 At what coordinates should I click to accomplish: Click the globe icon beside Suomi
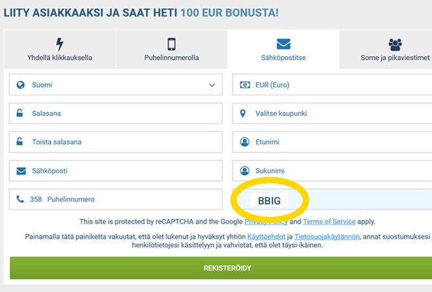[x=20, y=84]
